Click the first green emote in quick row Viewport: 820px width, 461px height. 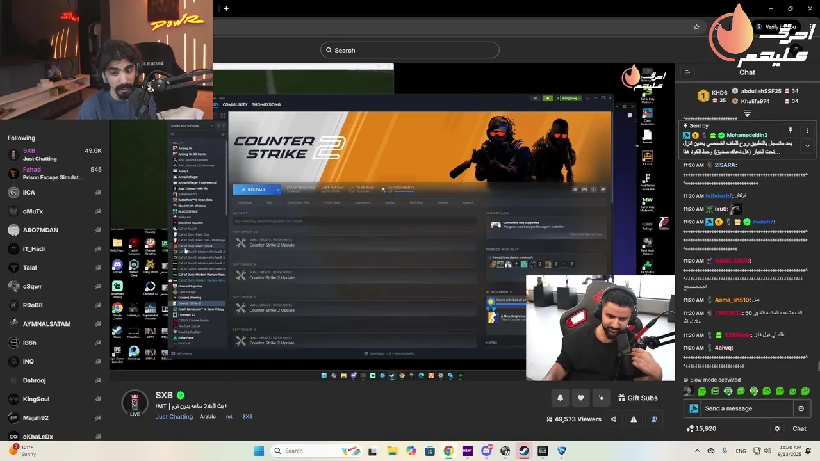(702, 391)
